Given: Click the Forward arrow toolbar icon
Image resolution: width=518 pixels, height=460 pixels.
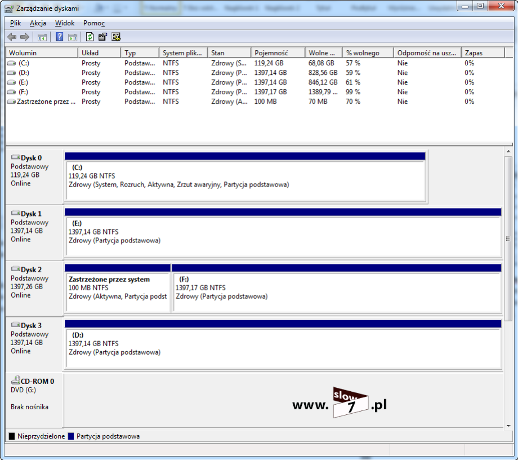Looking at the screenshot, I should (25, 37).
